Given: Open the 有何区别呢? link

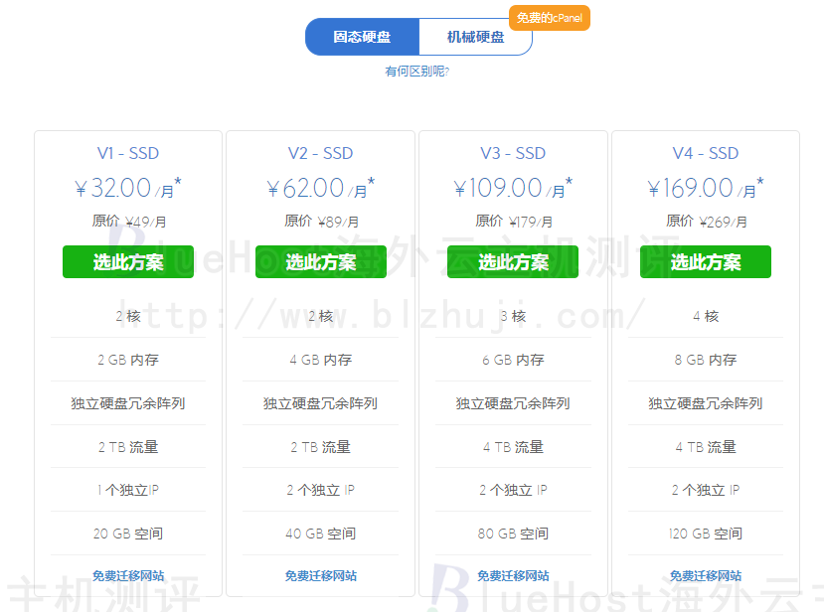Looking at the screenshot, I should 417,71.
